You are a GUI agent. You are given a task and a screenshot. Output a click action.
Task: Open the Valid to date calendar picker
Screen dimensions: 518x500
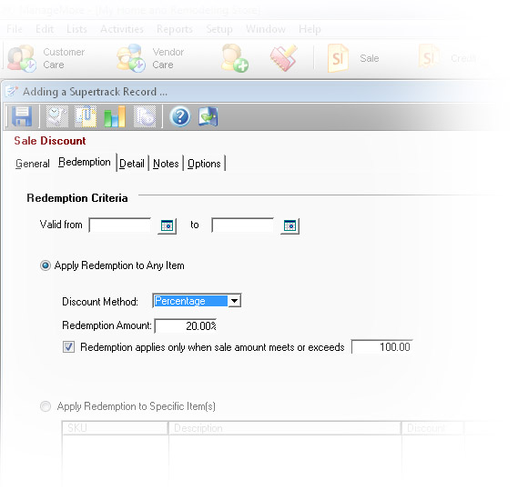289,226
